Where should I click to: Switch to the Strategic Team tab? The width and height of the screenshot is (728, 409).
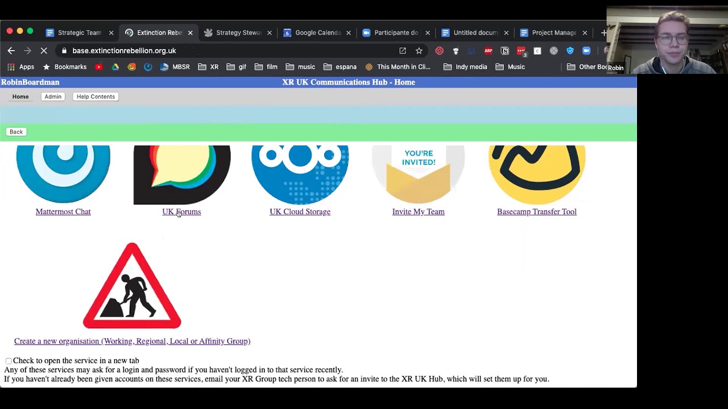tap(79, 32)
